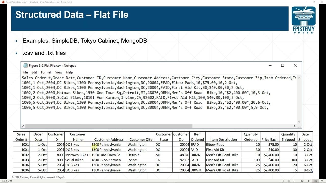Image resolution: width=326 pixels, height=183 pixels.
Task: Switch to Reading View icon
Action: [x=316, y=181]
